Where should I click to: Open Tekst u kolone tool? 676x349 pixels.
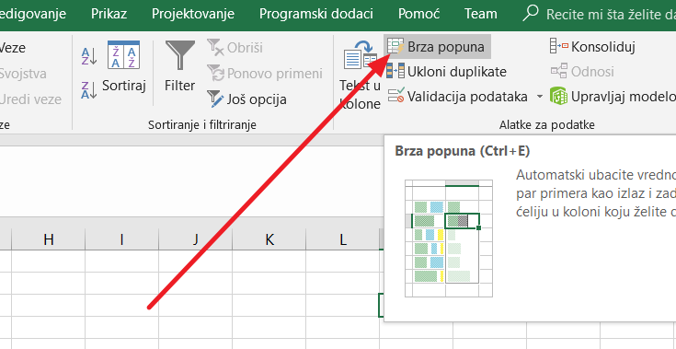coord(360,76)
